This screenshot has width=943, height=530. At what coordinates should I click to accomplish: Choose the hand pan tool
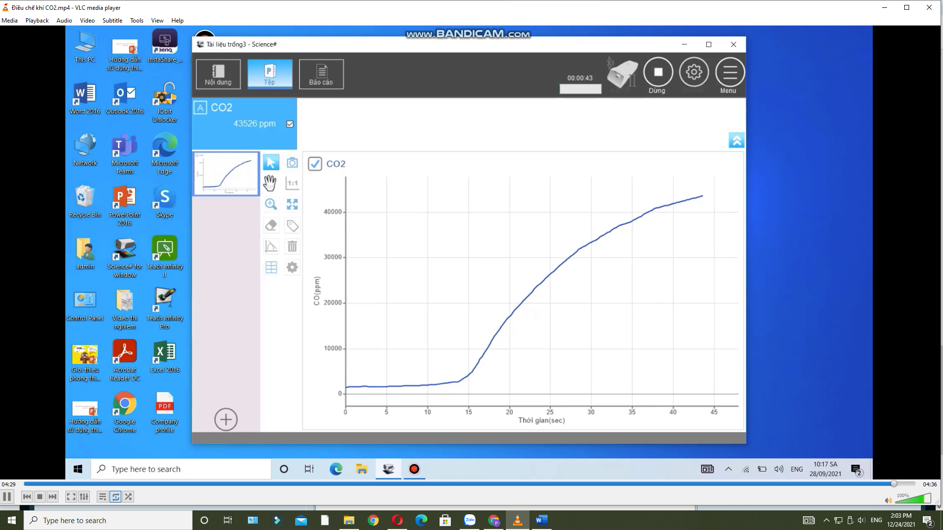pos(270,183)
